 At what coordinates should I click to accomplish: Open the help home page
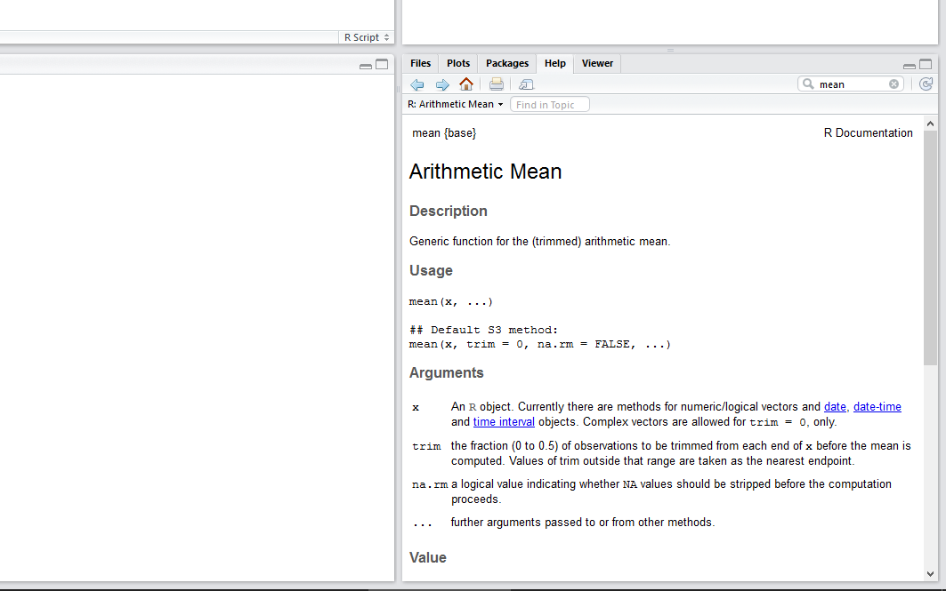click(466, 84)
